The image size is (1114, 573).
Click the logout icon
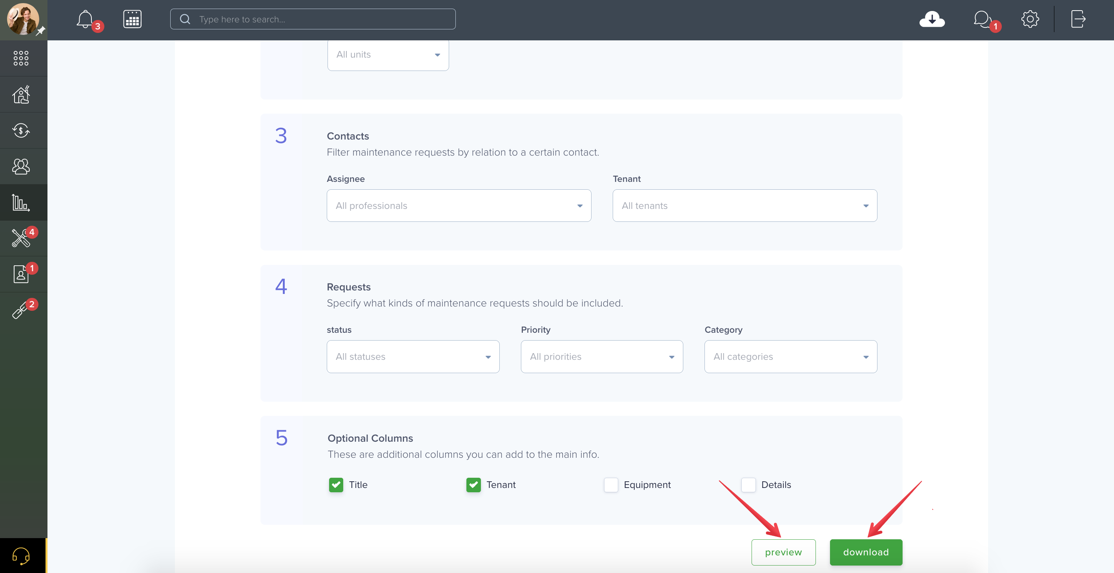(1078, 19)
